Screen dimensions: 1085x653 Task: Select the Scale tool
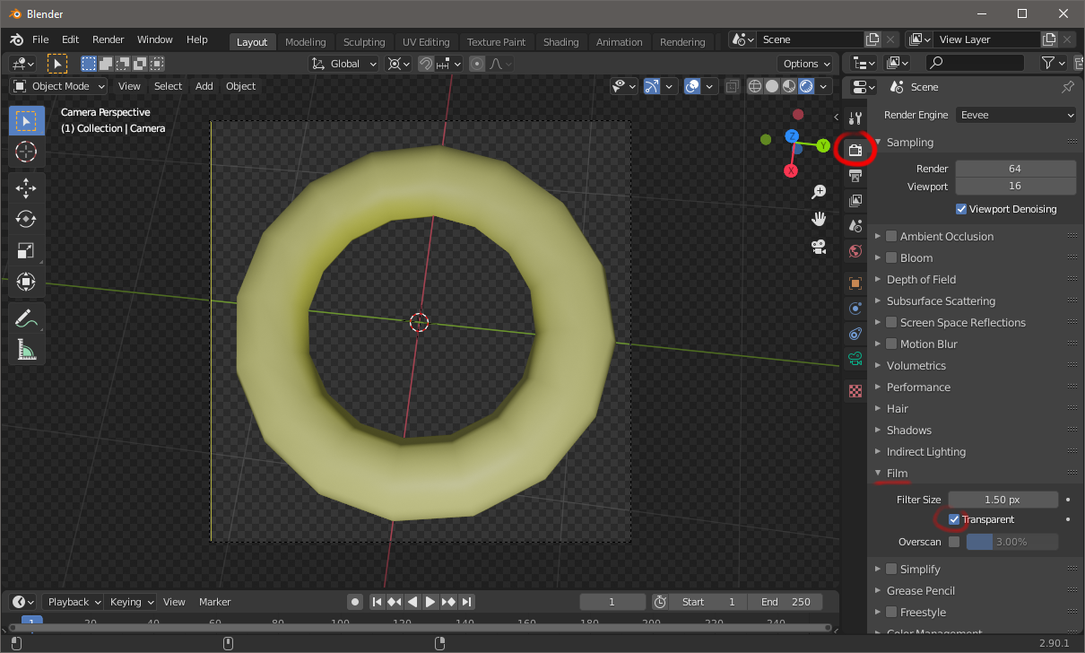click(26, 250)
